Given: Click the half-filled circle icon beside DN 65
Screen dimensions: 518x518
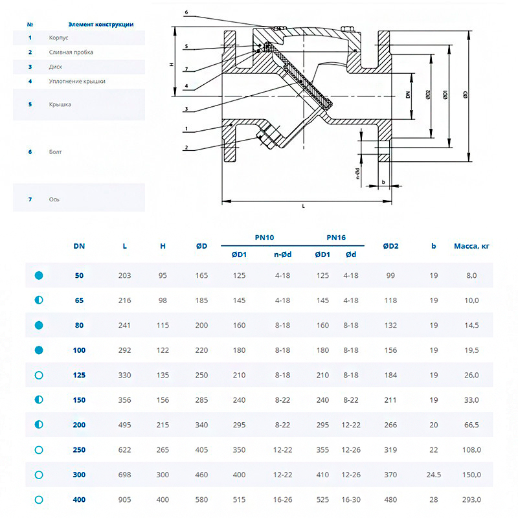Looking at the screenshot, I should tap(39, 300).
